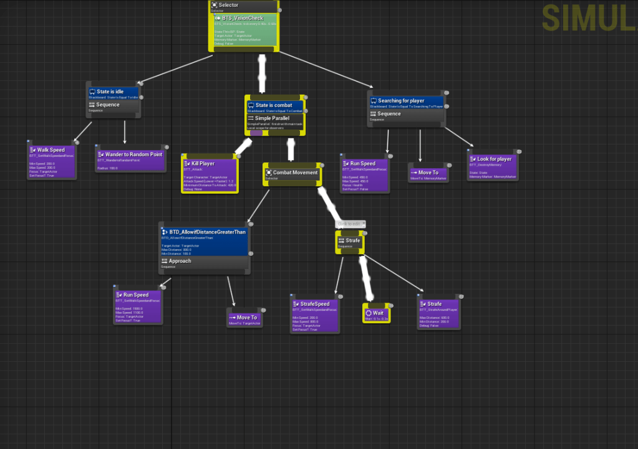Screen dimensions: 638x449
Task: Click the 'Searching for player' decorator icon
Action: pos(373,101)
